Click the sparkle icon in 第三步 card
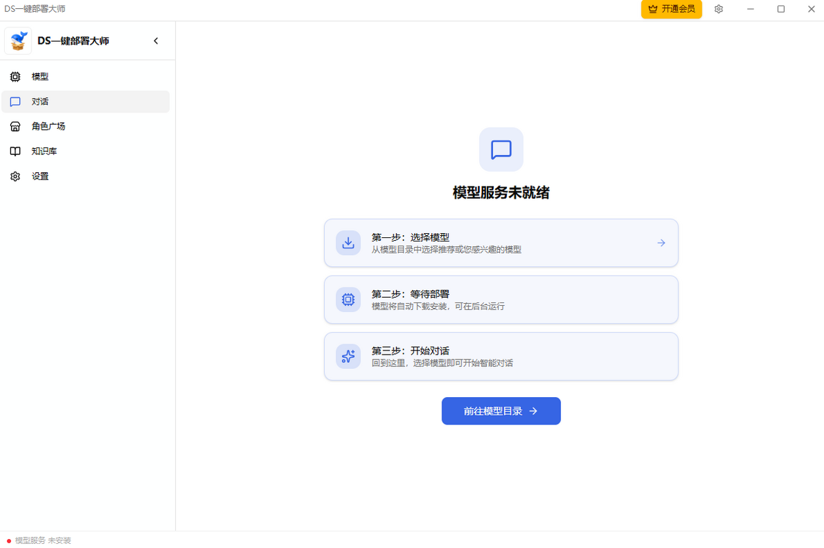 [348, 357]
